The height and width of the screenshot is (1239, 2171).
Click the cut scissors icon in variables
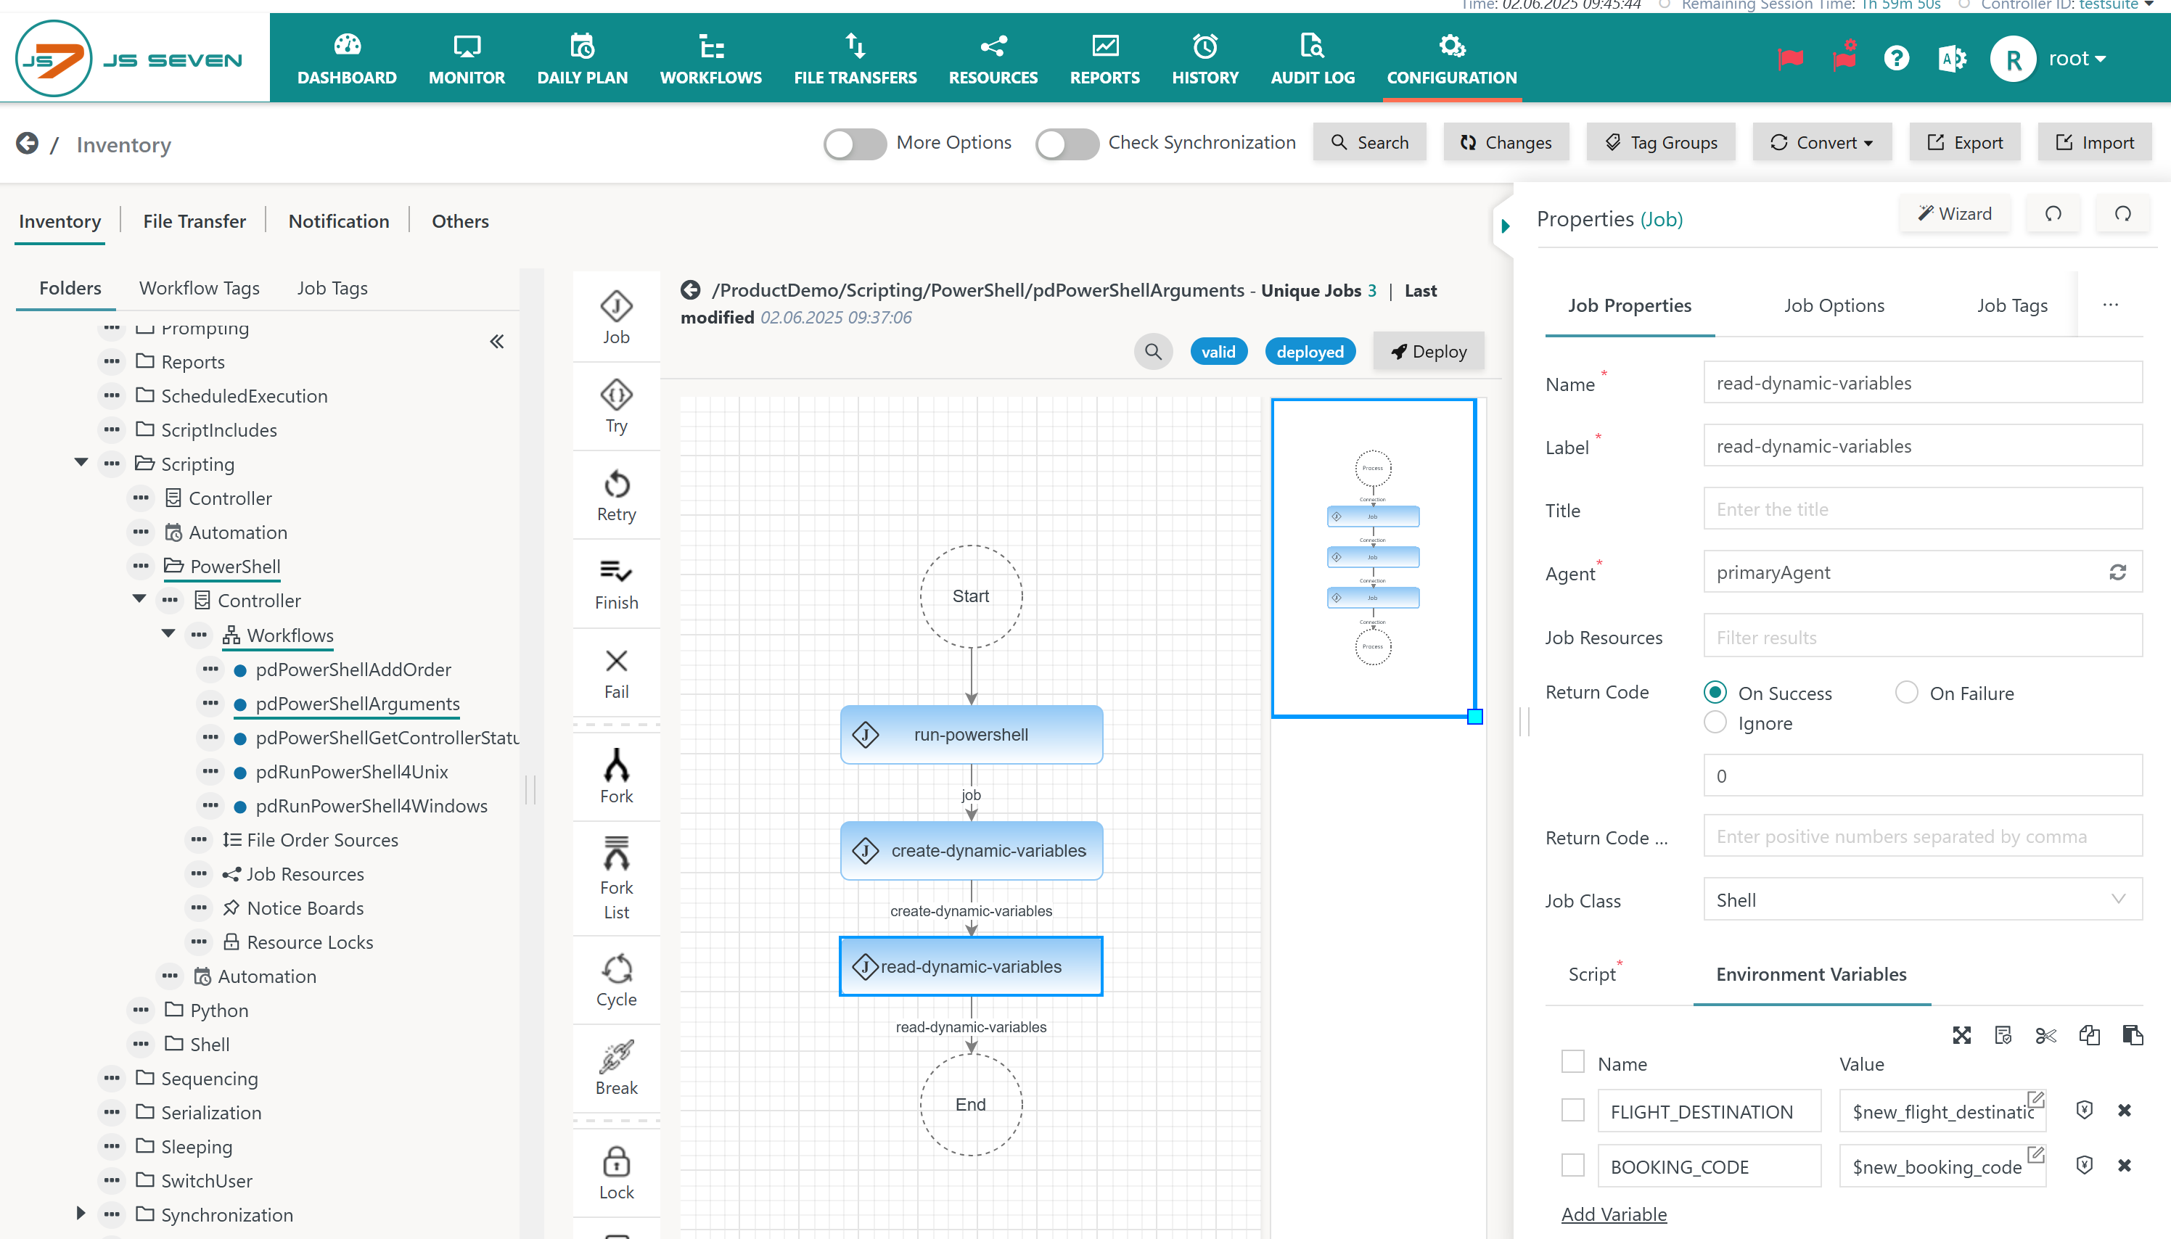click(x=2045, y=1034)
